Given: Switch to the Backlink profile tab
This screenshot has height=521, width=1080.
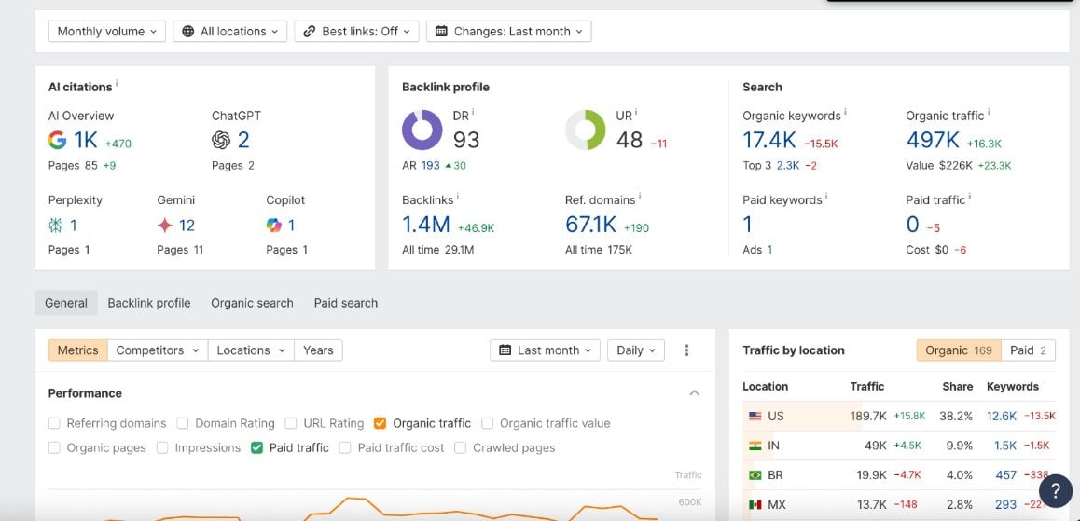Looking at the screenshot, I should tap(149, 303).
